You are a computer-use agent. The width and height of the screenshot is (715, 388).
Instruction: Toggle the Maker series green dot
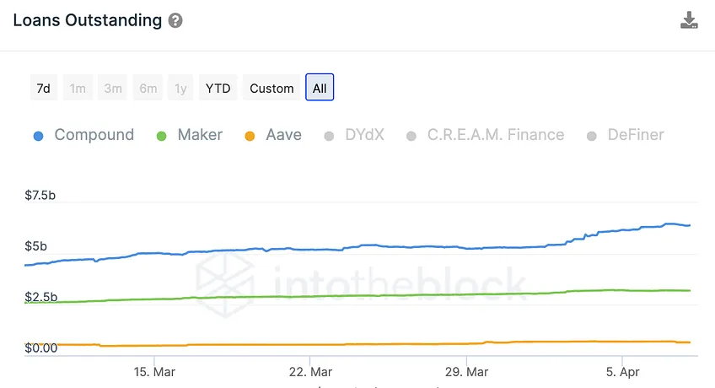[x=161, y=136]
